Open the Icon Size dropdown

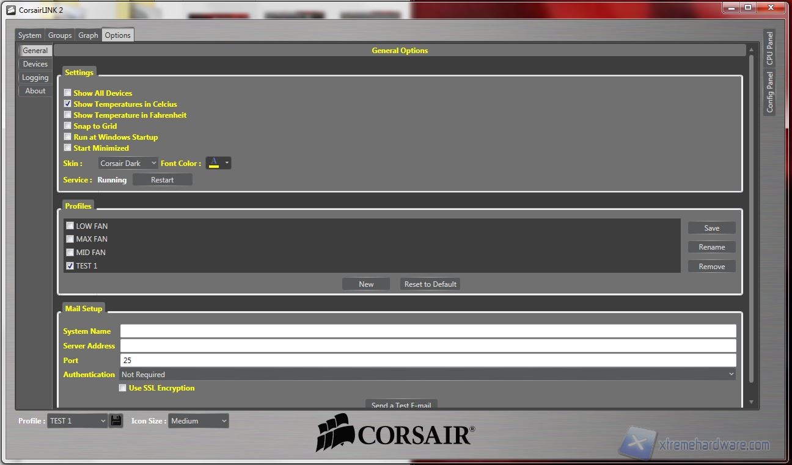click(199, 420)
